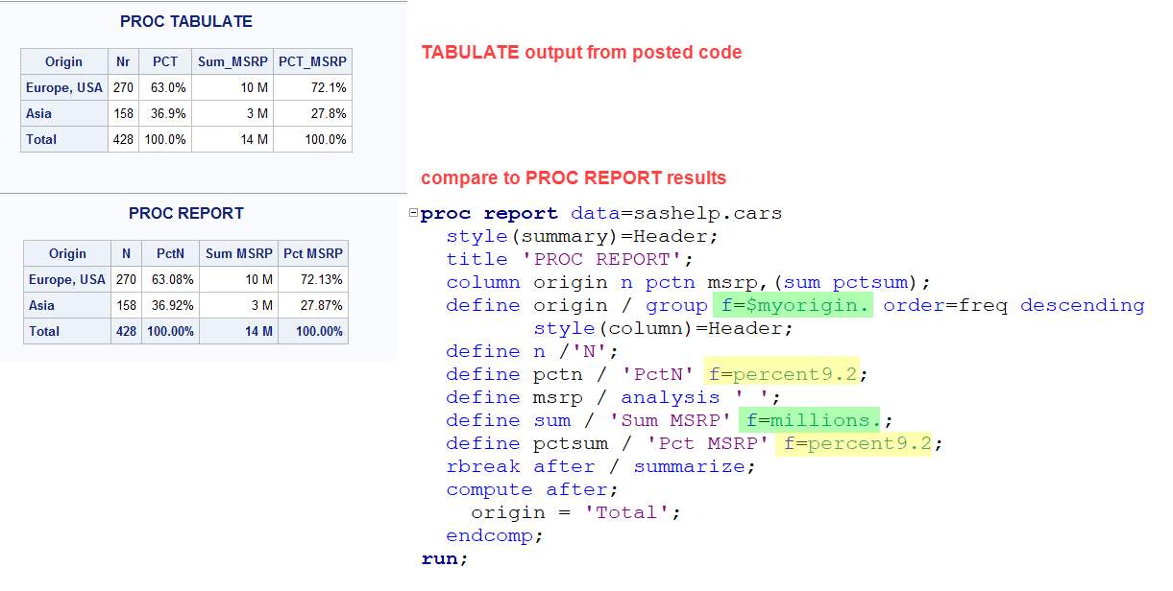The image size is (1173, 591).
Task: Click the PctN header in PROC REPORT table
Action: [170, 253]
